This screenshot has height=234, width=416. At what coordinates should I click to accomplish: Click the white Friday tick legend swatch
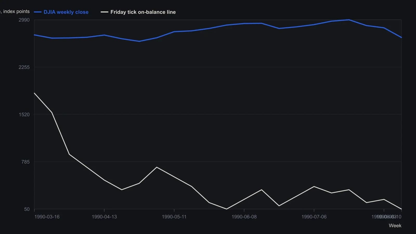click(105, 12)
